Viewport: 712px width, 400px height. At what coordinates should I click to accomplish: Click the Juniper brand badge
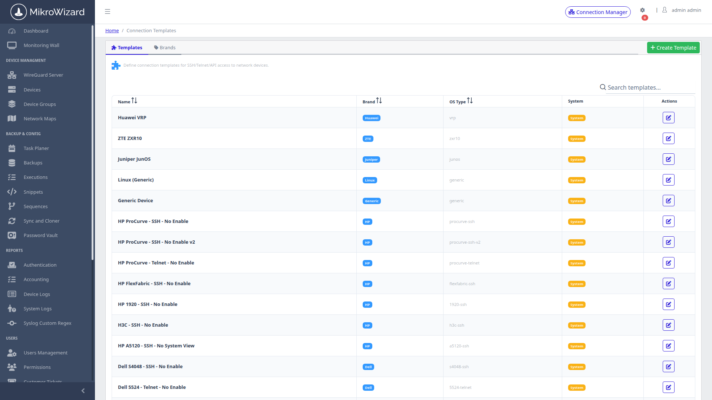point(371,160)
